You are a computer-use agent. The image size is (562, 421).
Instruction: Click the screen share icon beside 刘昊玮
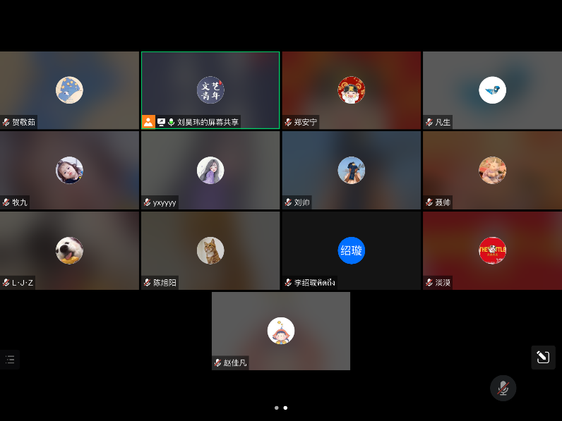[x=161, y=122]
